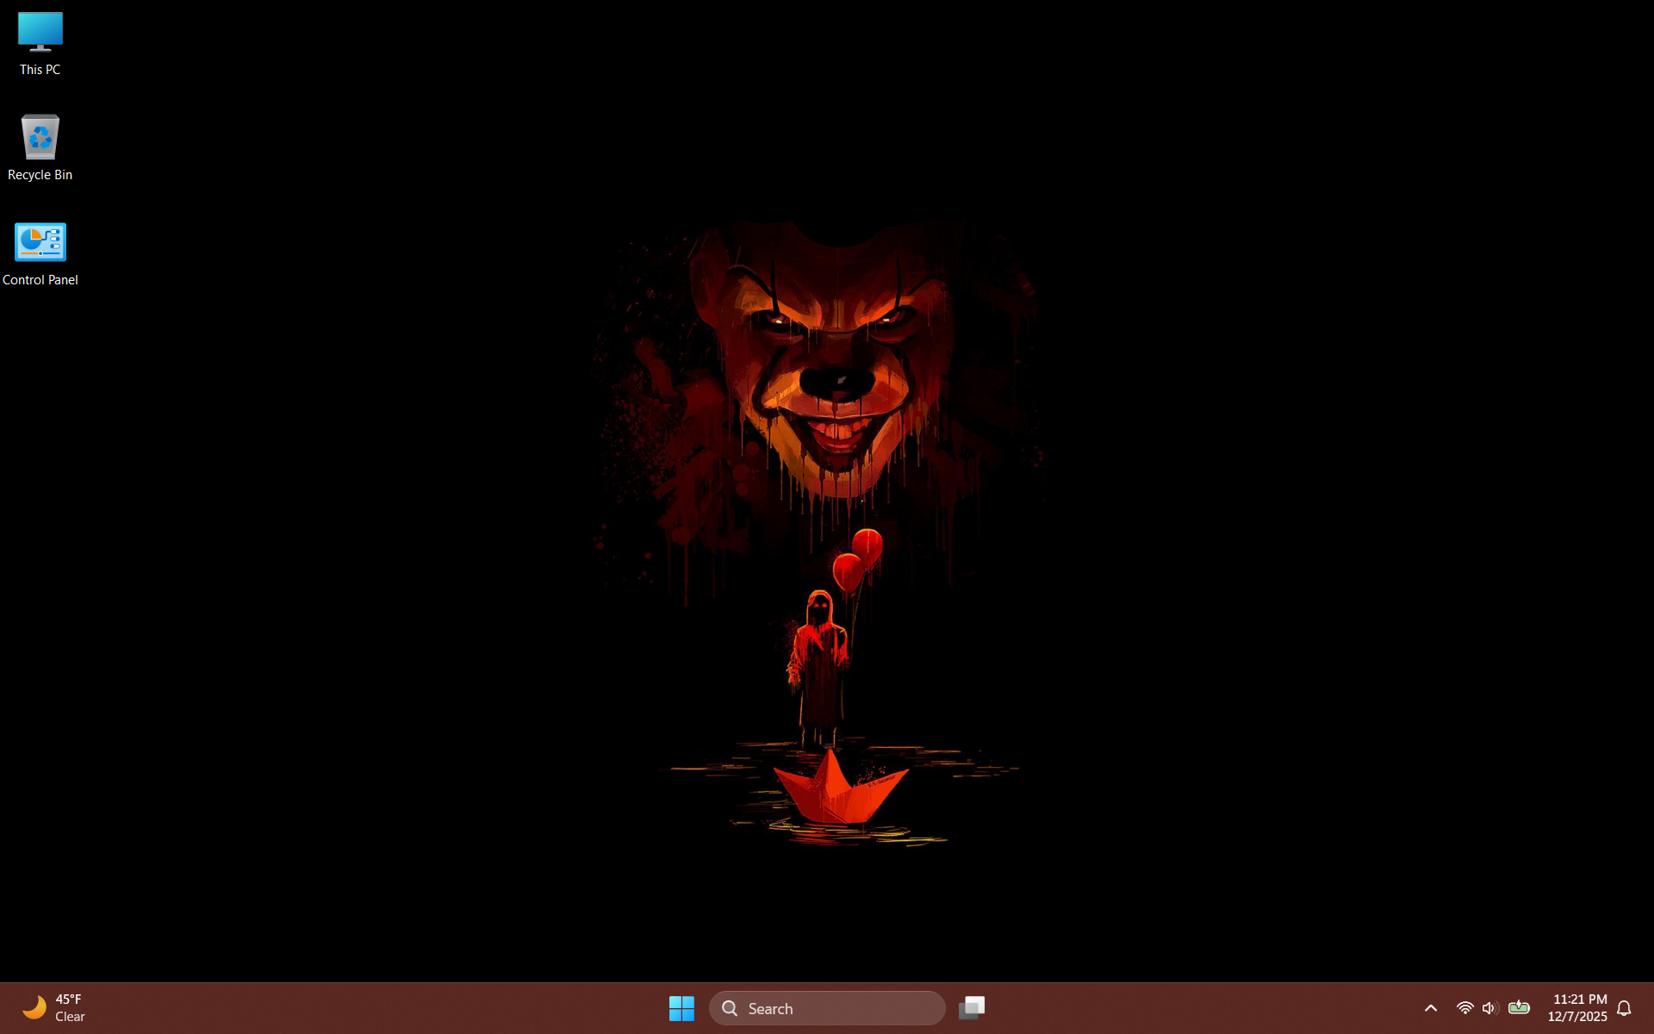Open the Recycle Bin

click(x=40, y=137)
